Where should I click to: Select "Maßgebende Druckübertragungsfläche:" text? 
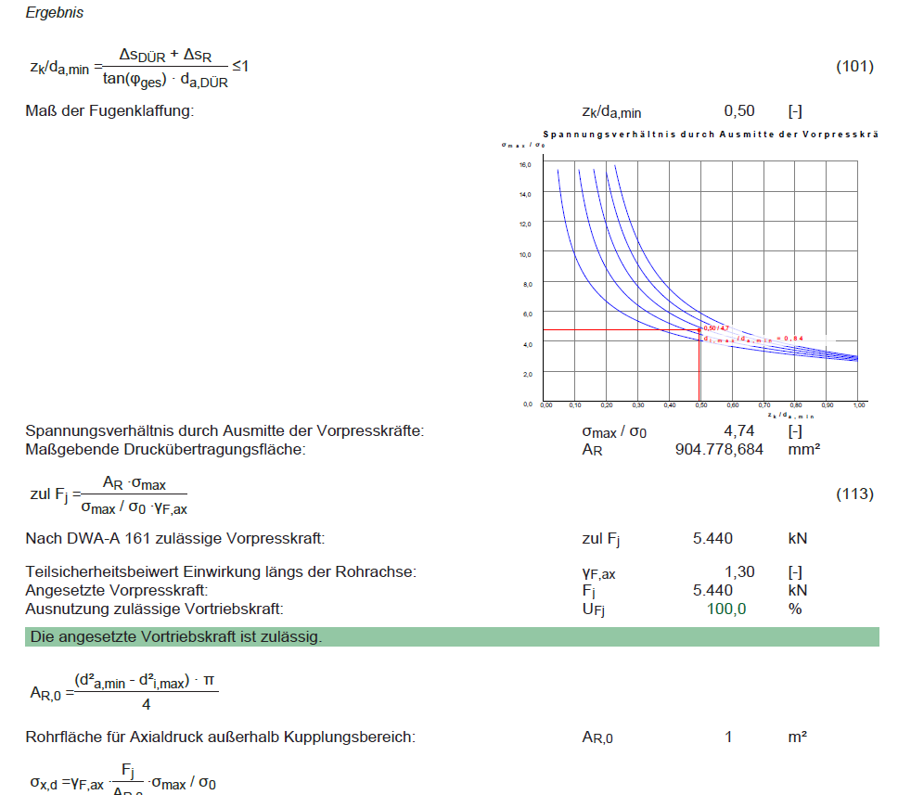pyautogui.click(x=165, y=449)
